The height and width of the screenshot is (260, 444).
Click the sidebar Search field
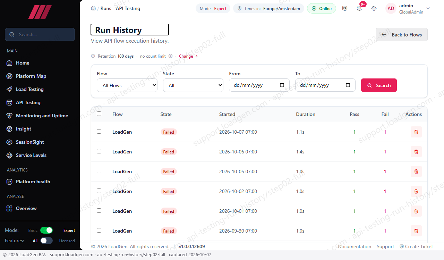coord(40,34)
